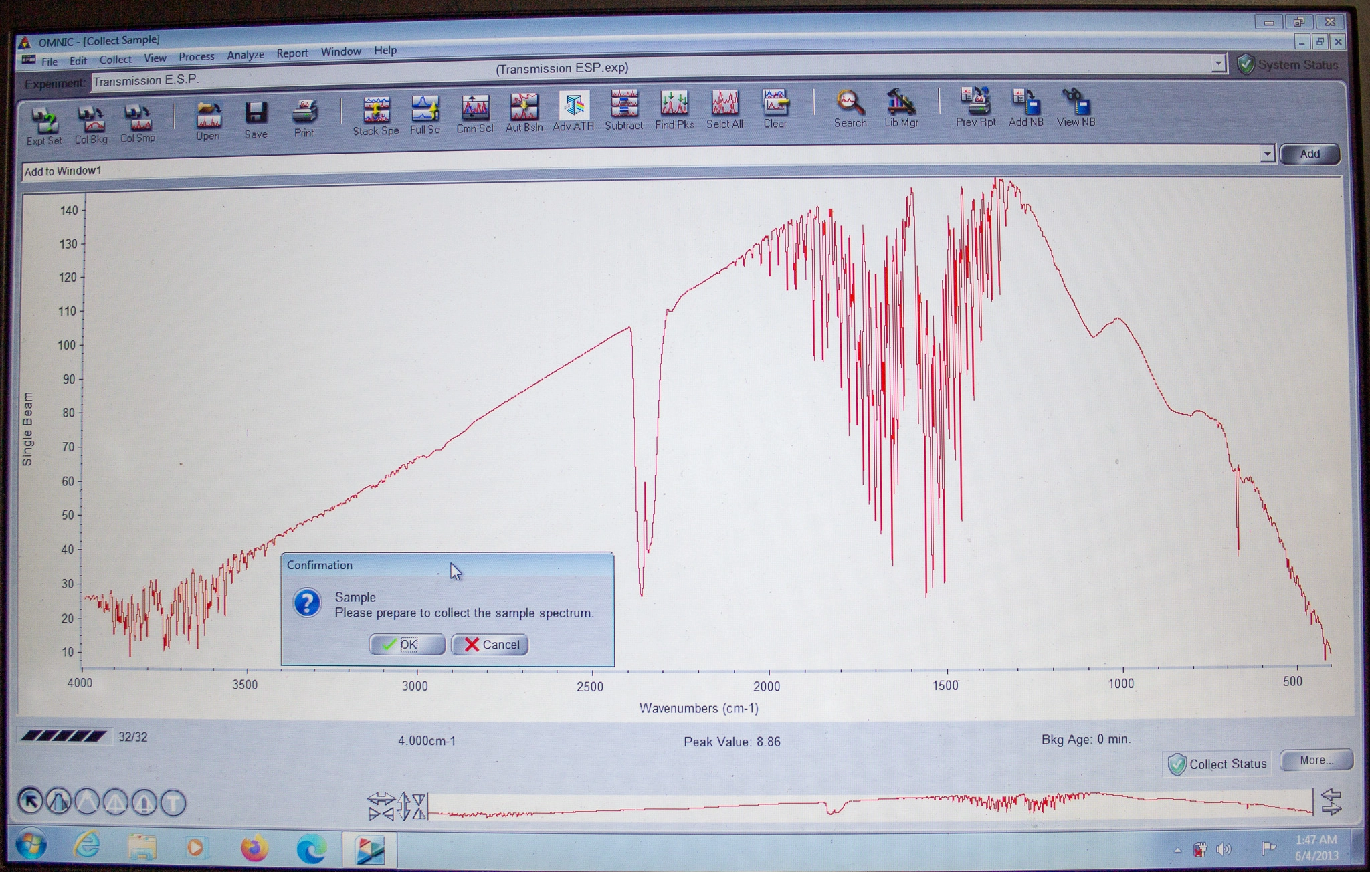Open the Analyze menu
The height and width of the screenshot is (872, 1370).
click(246, 56)
